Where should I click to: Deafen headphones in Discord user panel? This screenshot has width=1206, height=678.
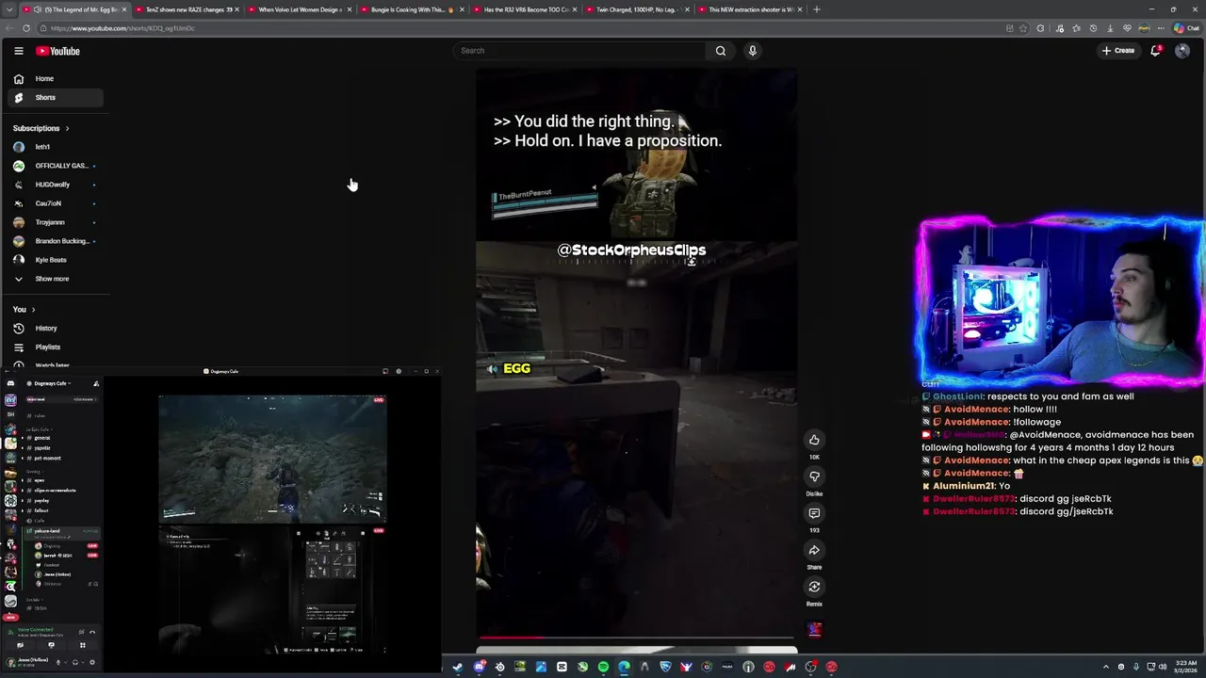(75, 662)
